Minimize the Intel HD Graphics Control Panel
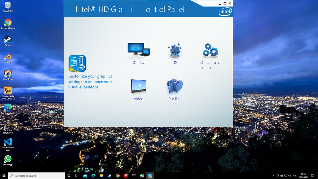 (220, 4)
